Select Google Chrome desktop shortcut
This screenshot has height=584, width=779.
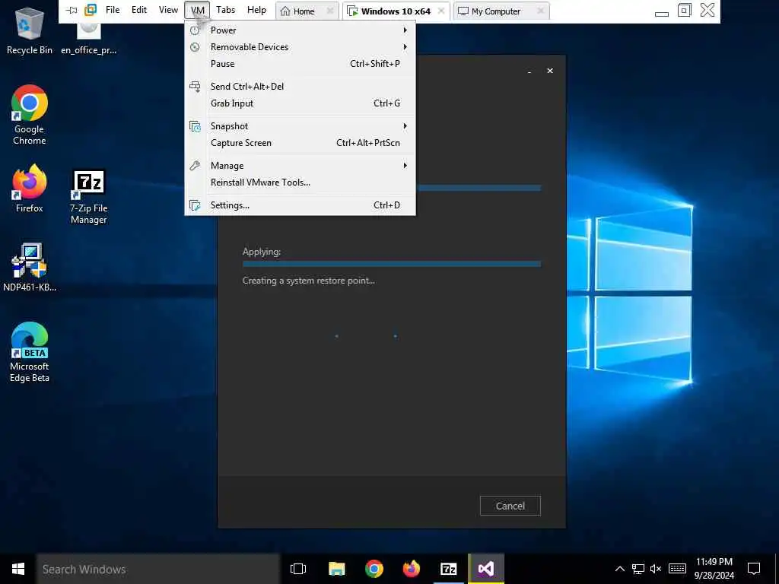pos(30,115)
